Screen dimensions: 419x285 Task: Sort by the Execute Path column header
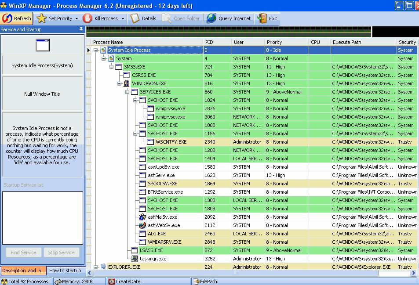(x=364, y=42)
